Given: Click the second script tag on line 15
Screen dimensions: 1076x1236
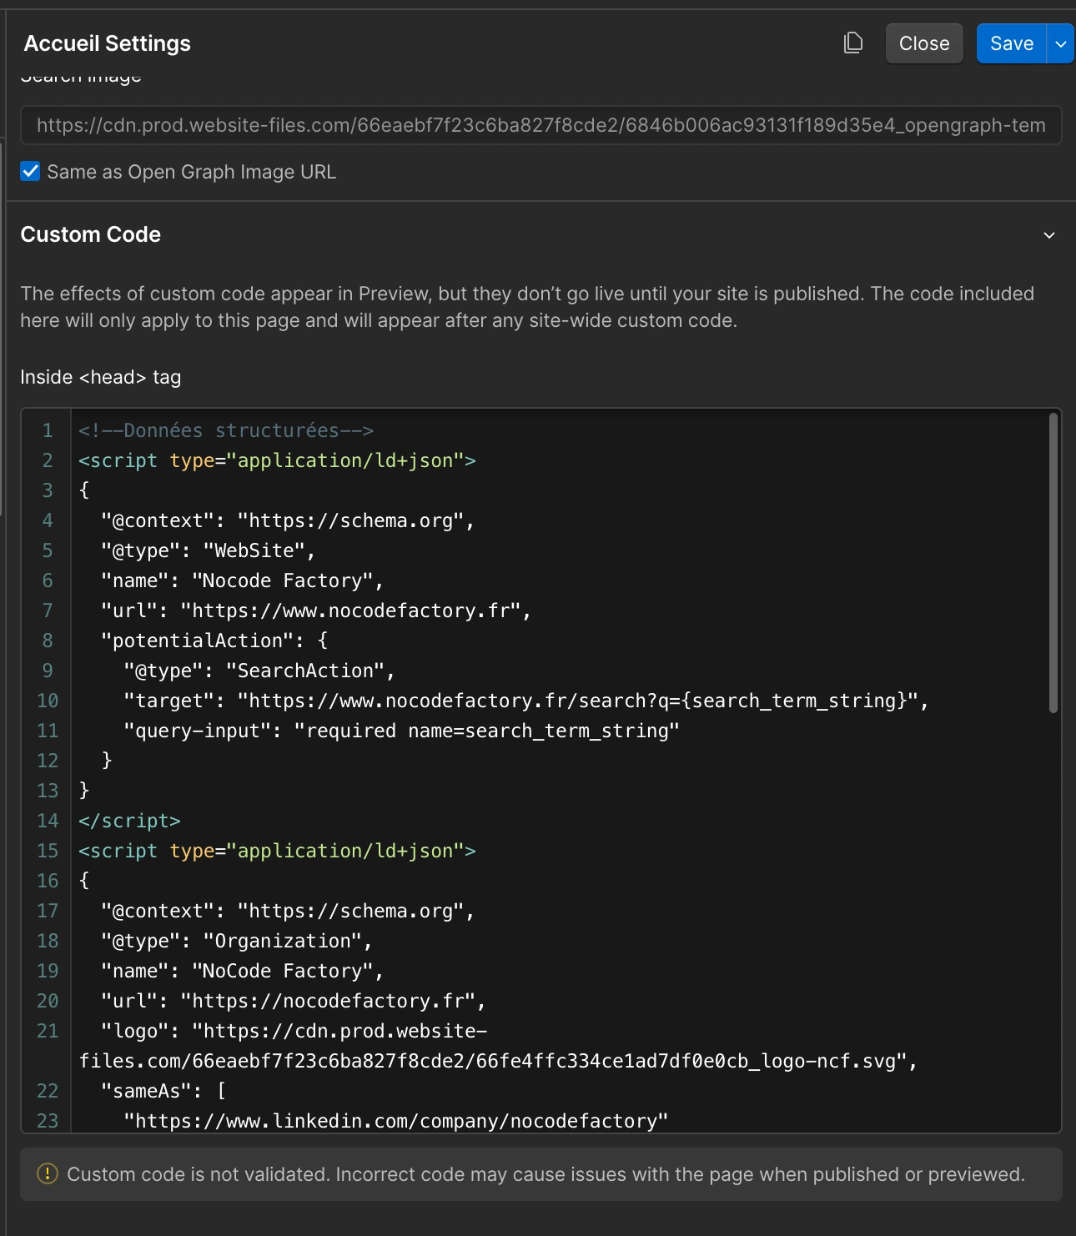Looking at the screenshot, I should tap(277, 851).
